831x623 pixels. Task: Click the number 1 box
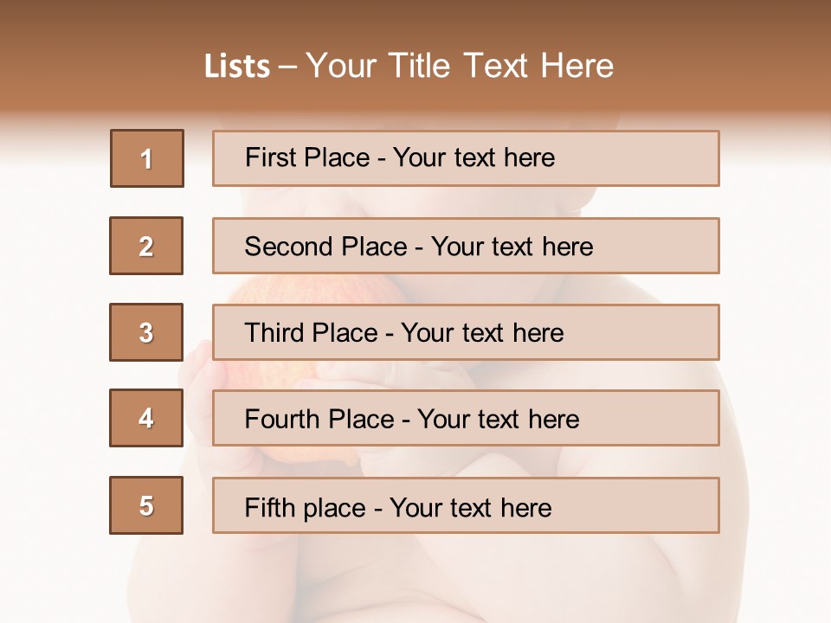[x=147, y=158]
